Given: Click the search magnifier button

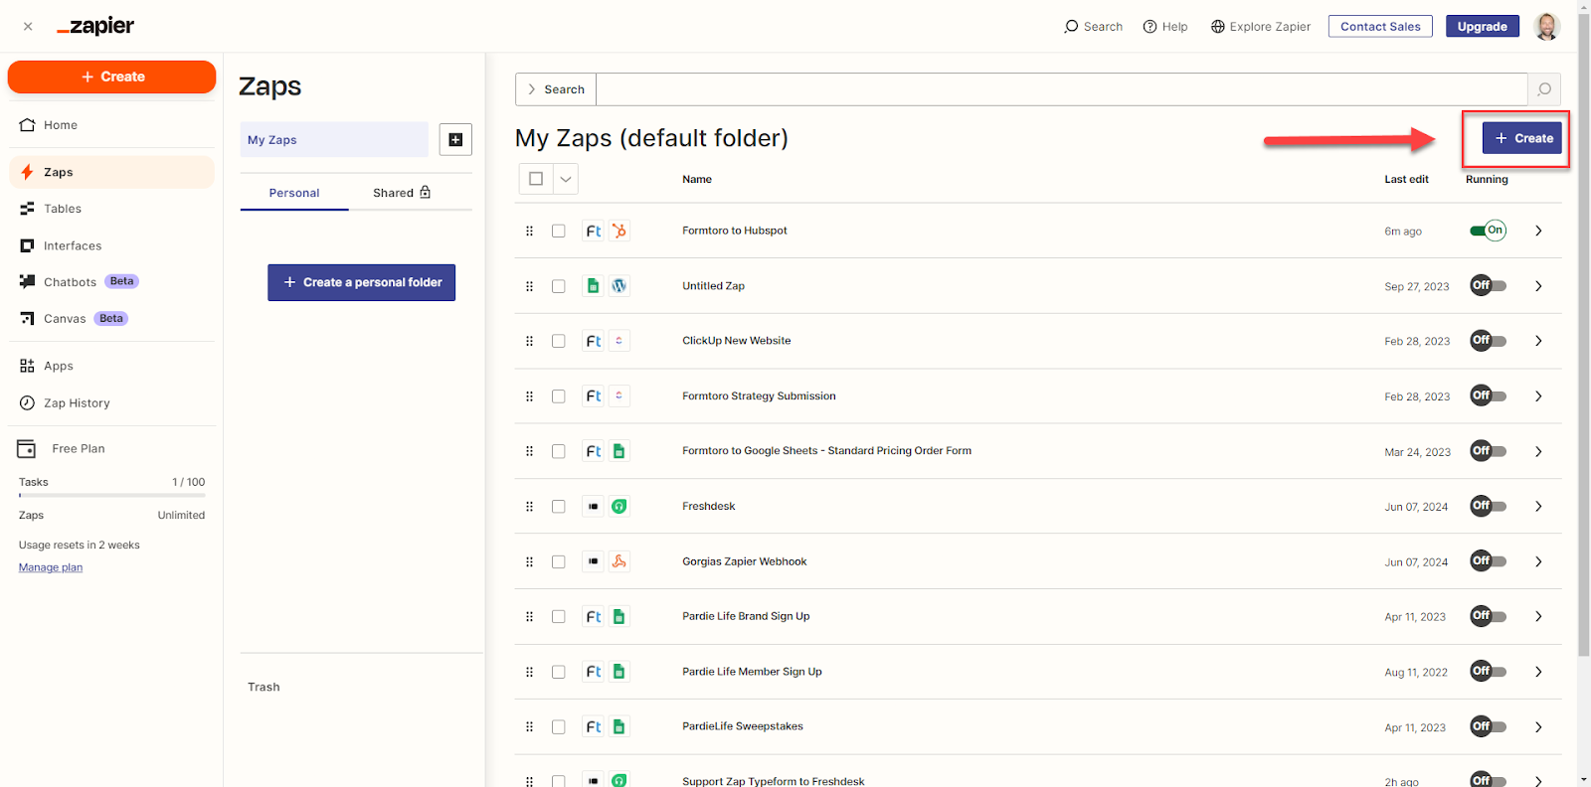Looking at the screenshot, I should click(1544, 89).
